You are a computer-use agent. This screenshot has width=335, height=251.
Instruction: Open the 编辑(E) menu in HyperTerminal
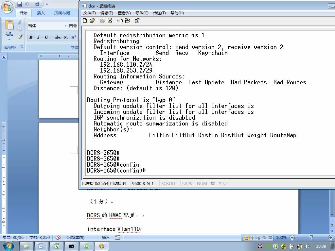(x=107, y=13)
